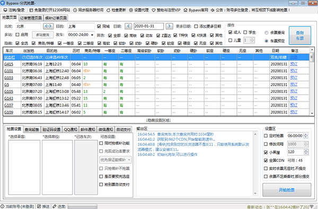
Task: Select the 车票预定 radio button
Action: click(267, 41)
